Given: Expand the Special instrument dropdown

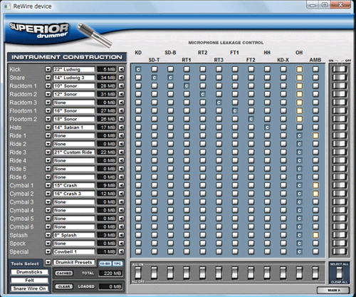Looking at the screenshot, I should pyautogui.click(x=48, y=251).
